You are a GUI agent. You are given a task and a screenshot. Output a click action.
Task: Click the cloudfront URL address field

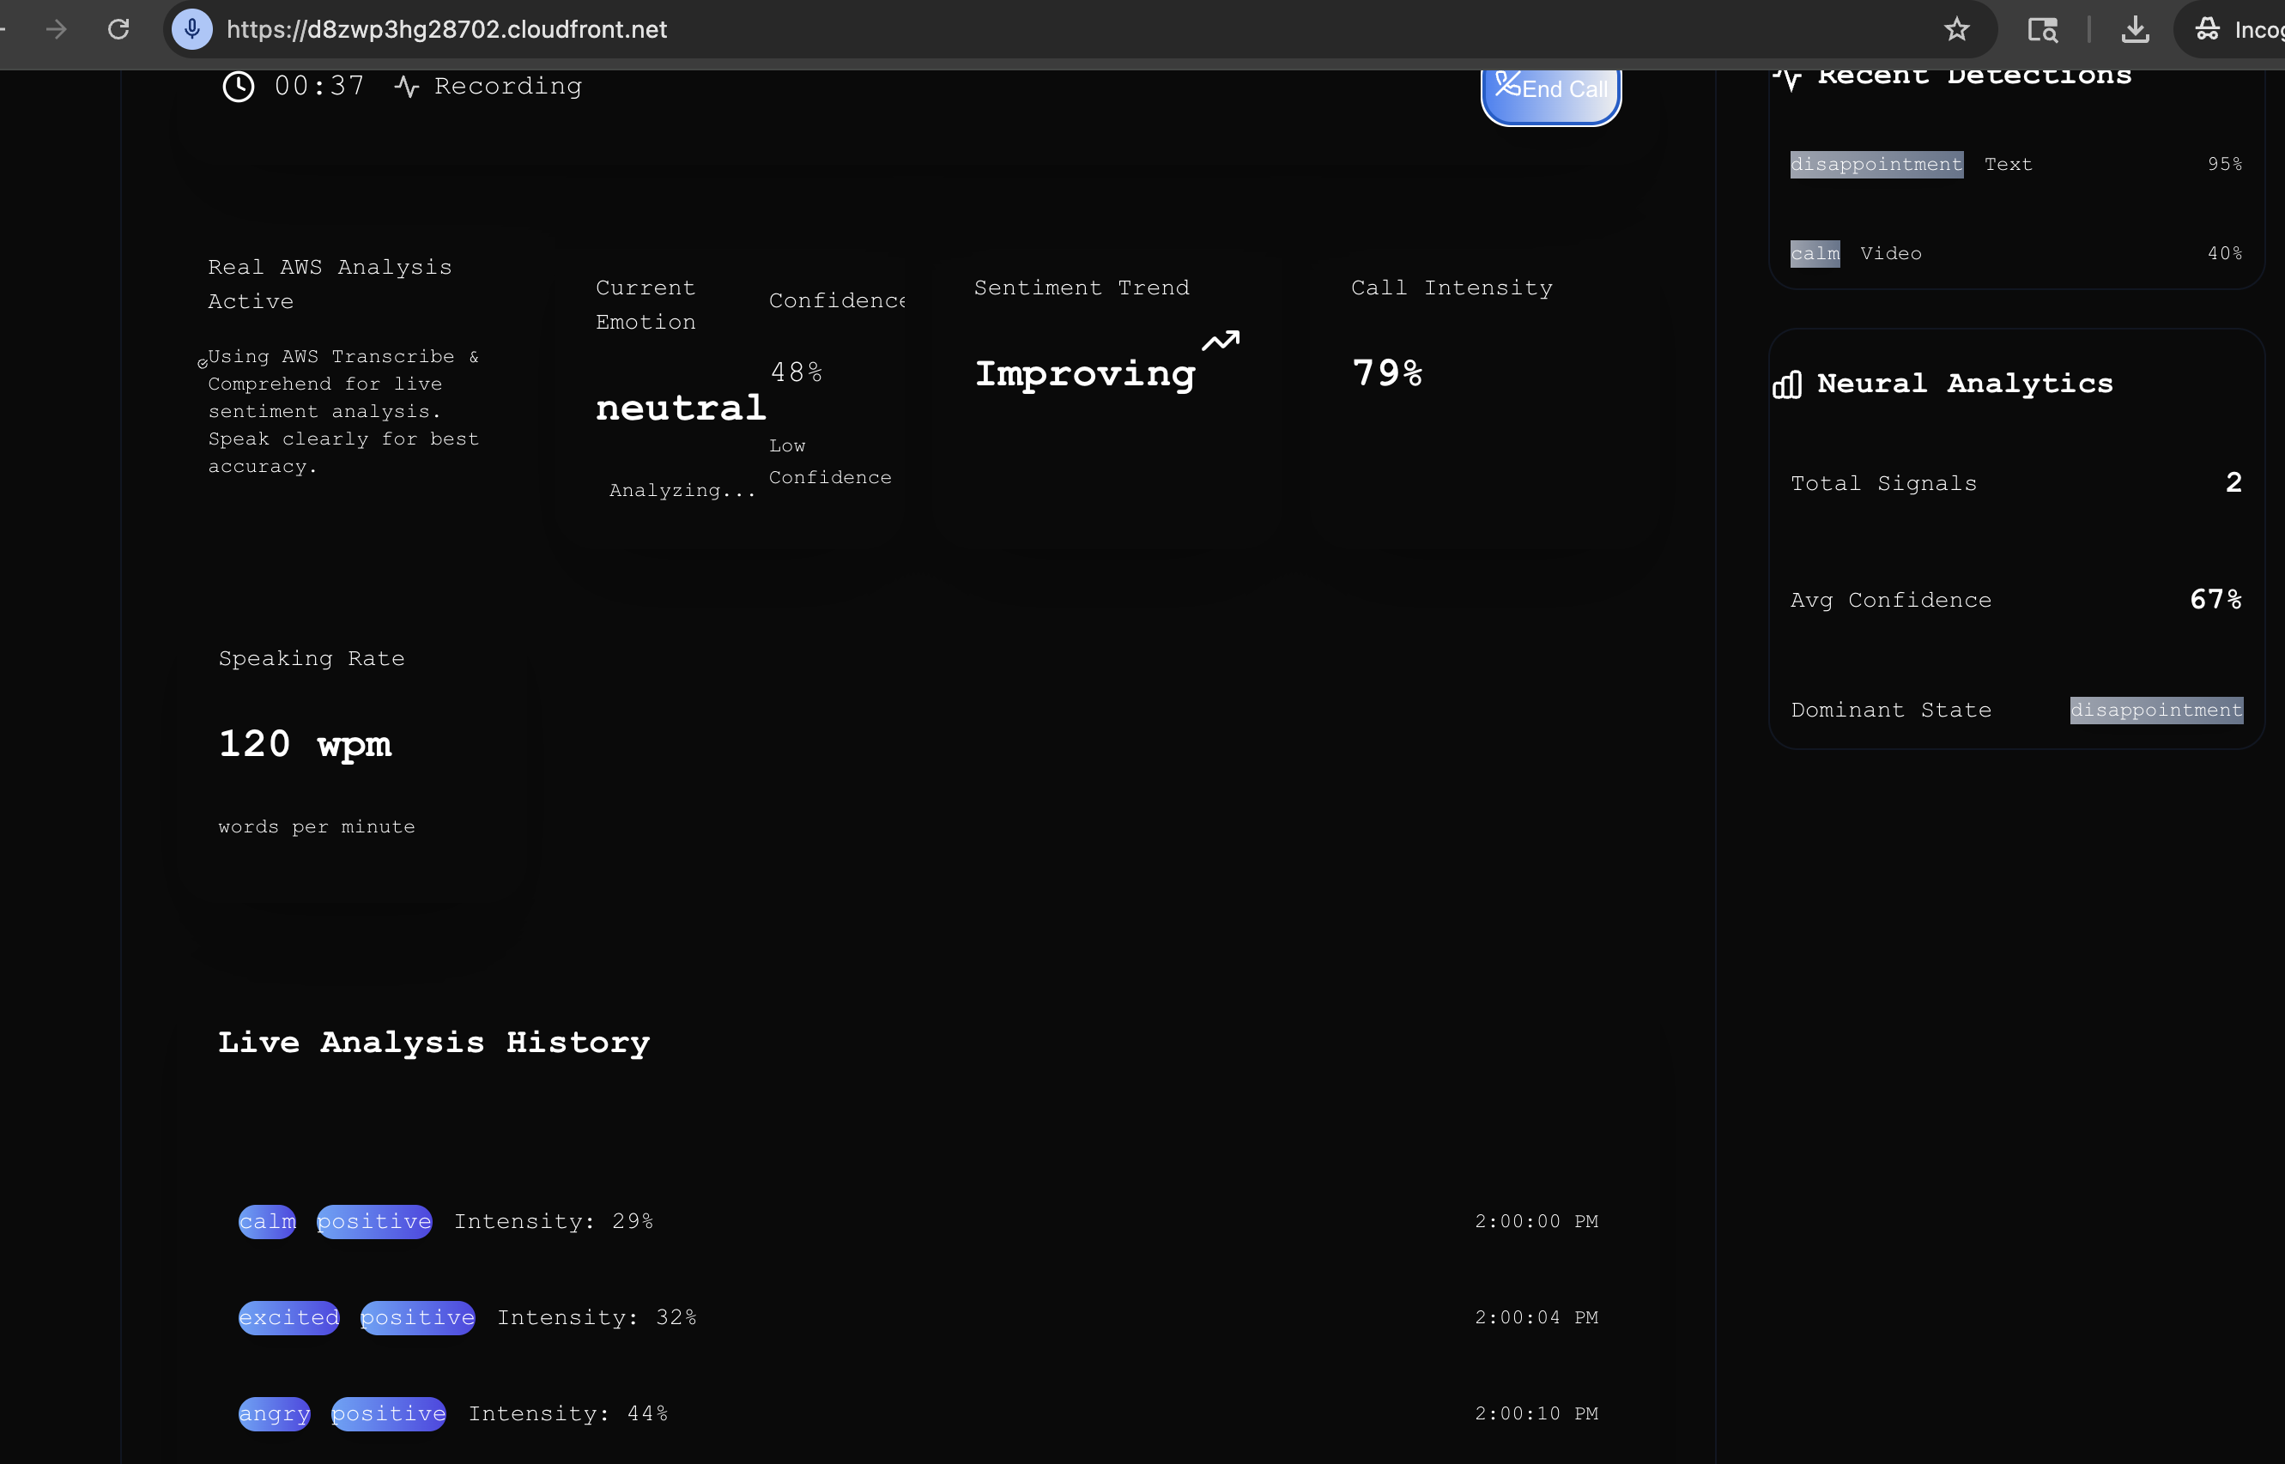[x=447, y=29]
